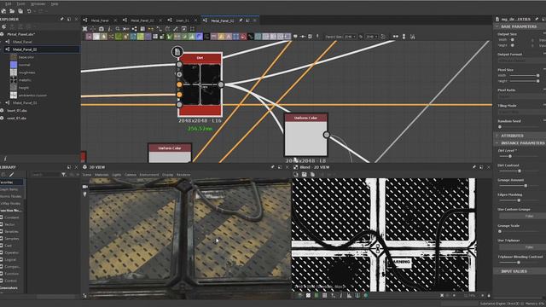Select the ambientocclusion output in Explorer
Viewport: 546px width, 307px height.
tap(32, 96)
